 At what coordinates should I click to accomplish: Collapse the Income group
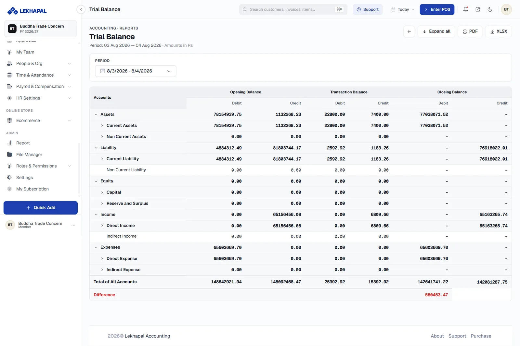pyautogui.click(x=96, y=215)
